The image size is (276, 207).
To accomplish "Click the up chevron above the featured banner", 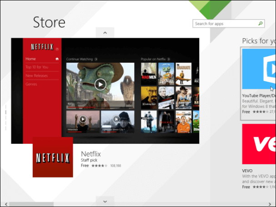I will click(x=105, y=33).
